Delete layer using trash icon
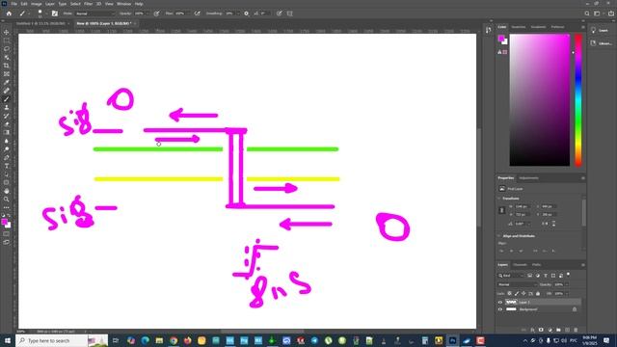Viewport: 617px width, 347px height. pos(576,330)
